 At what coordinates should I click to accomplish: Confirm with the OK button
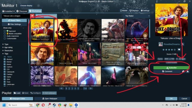(x=171, y=98)
